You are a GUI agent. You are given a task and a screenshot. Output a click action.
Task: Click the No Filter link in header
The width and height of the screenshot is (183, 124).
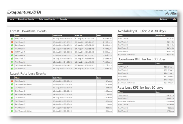pos(171,14)
